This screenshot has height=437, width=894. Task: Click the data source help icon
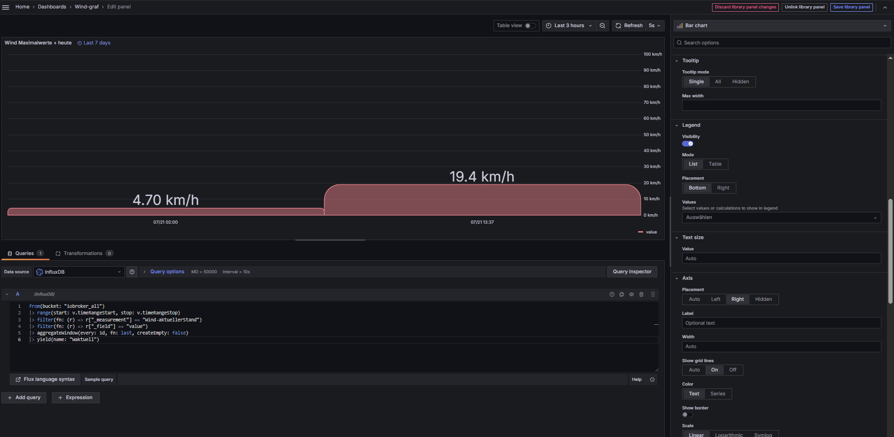(132, 272)
